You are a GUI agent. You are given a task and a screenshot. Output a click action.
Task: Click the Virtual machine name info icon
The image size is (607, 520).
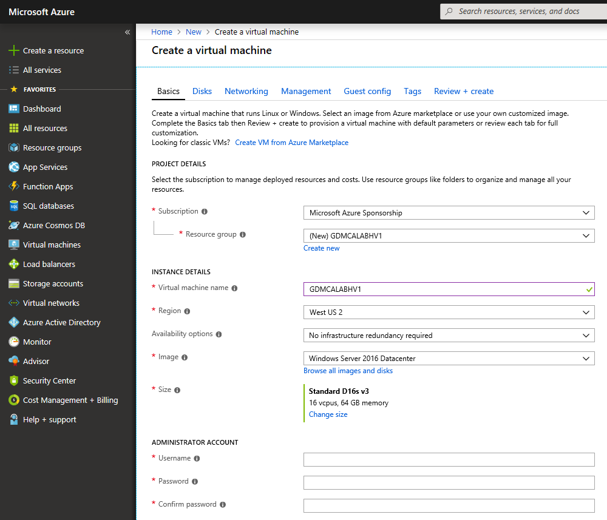(x=234, y=288)
